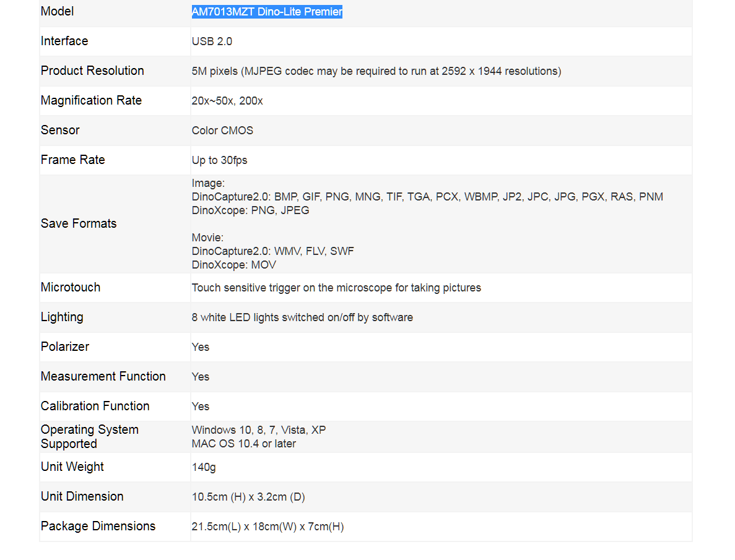735x560 pixels.
Task: Click the "Windows 10, 8, 7, Vista, XP" line
Action: click(259, 430)
